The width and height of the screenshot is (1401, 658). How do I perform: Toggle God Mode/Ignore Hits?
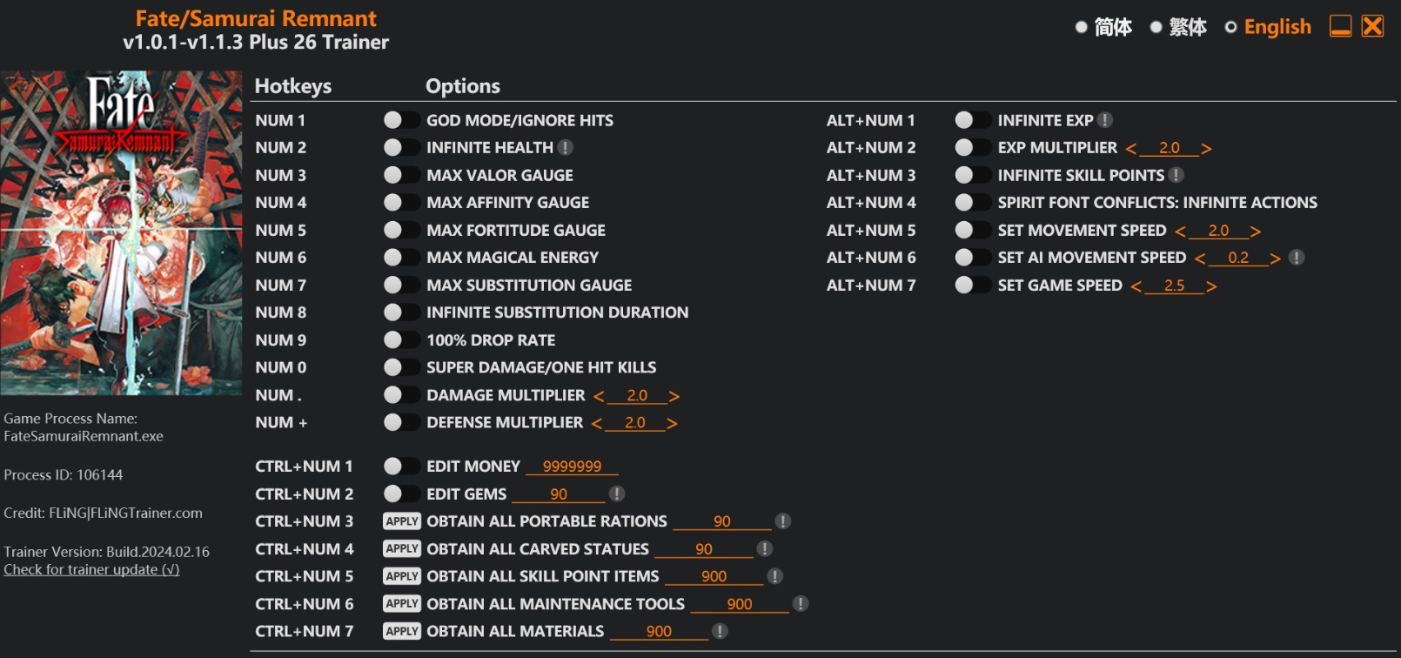pyautogui.click(x=401, y=120)
